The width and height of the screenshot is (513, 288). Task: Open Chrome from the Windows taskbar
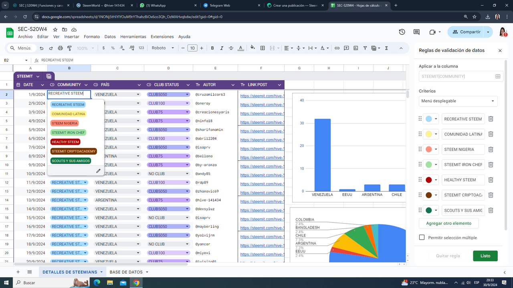pyautogui.click(x=136, y=282)
